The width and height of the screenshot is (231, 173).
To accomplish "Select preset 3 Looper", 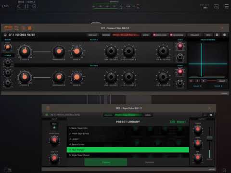I will (x=128, y=139).
